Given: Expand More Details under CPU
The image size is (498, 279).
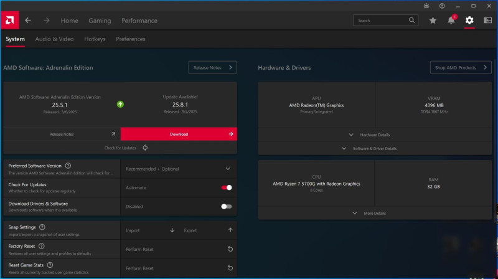Looking at the screenshot, I should pos(375,213).
